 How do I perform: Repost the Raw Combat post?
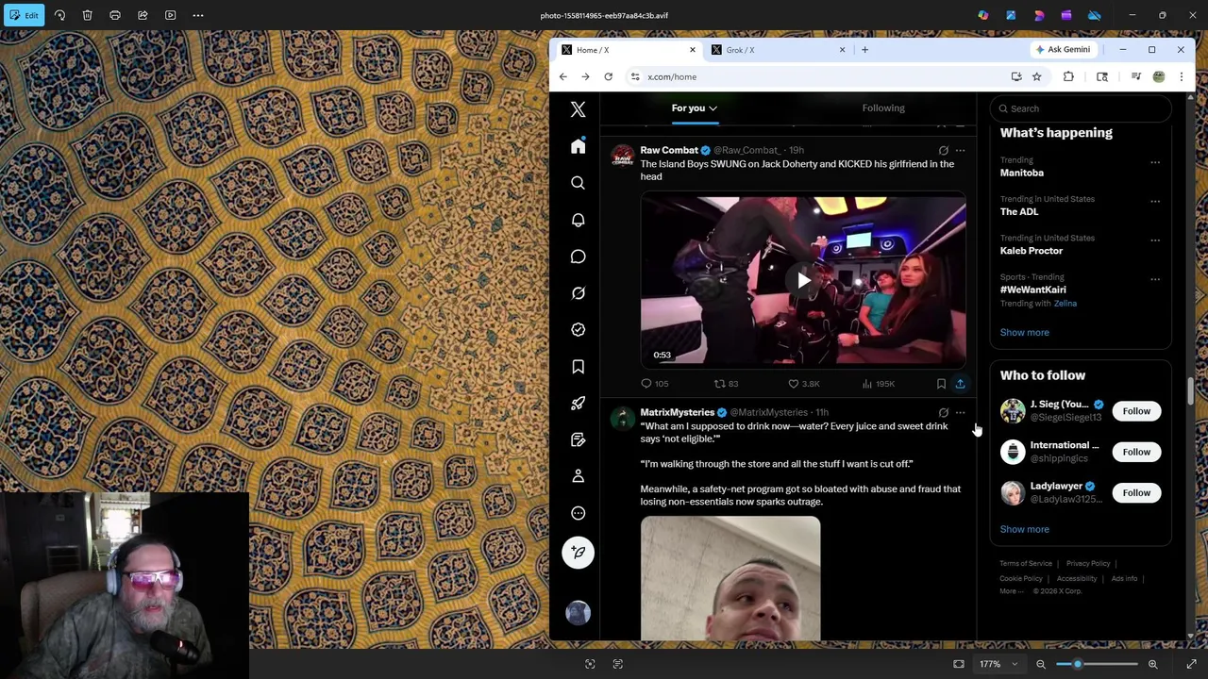[x=726, y=384]
